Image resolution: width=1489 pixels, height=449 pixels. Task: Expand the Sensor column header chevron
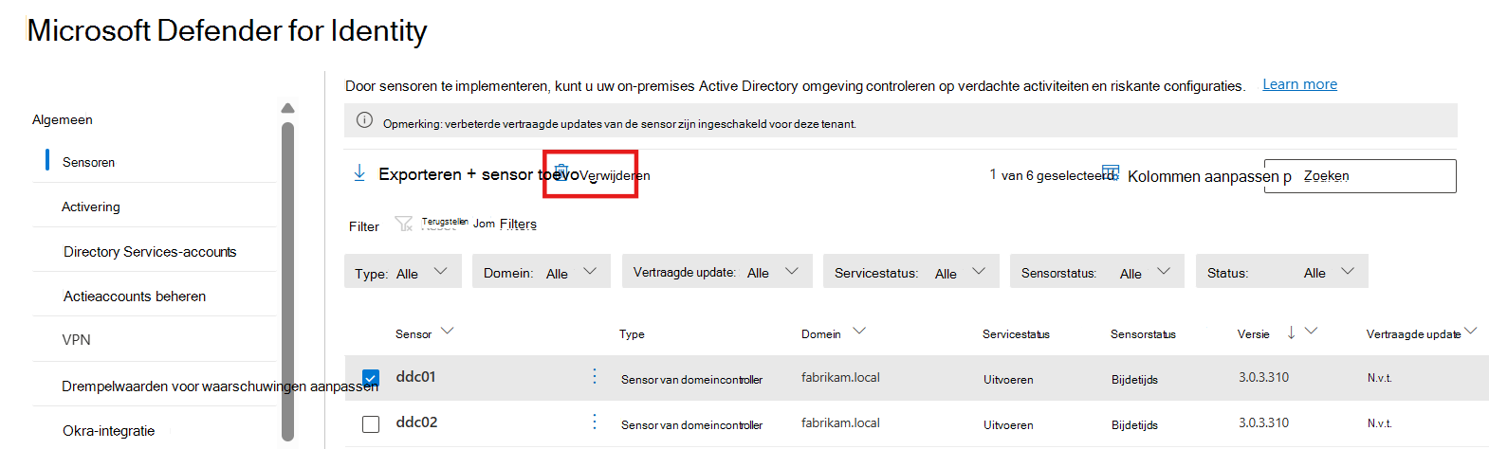[448, 332]
